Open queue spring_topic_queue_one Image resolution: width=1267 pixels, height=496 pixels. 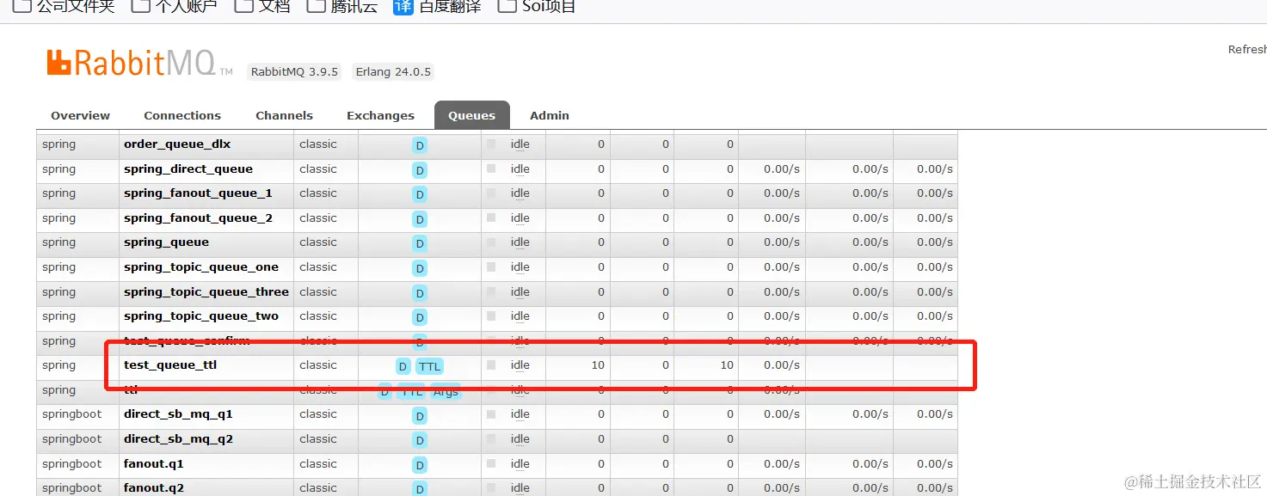[201, 266]
